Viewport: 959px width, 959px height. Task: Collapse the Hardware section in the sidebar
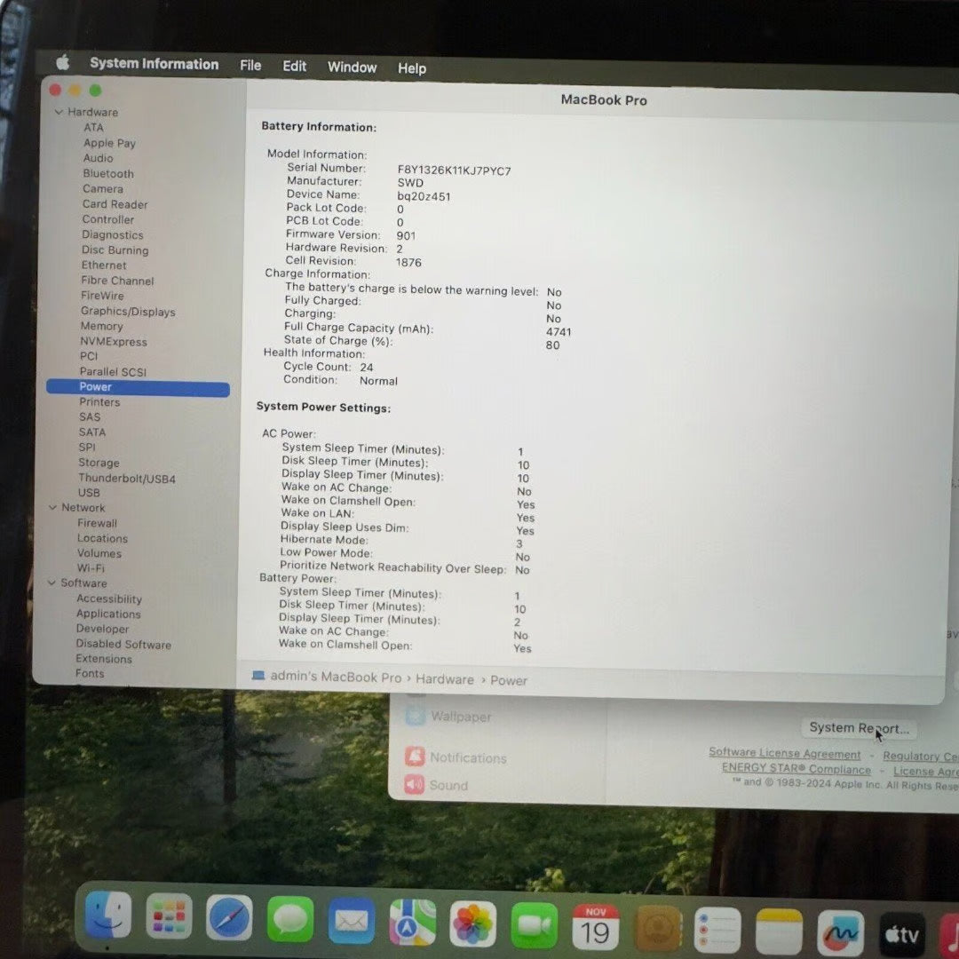point(59,112)
